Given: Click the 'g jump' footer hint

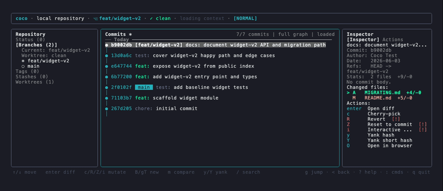Looking at the screenshot, I should click(x=314, y=172).
